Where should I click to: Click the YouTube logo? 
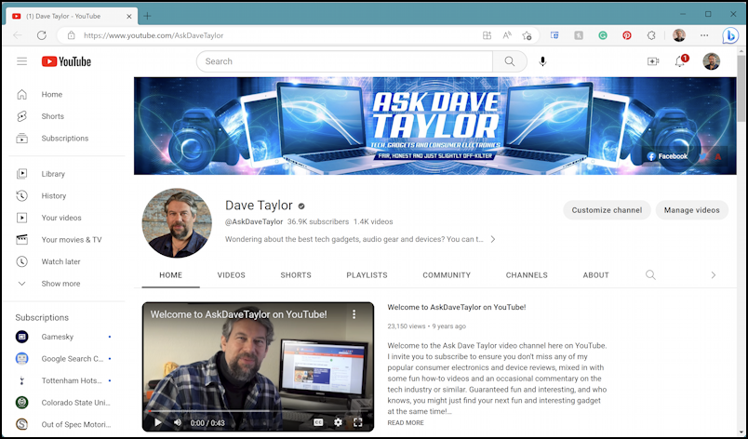click(66, 61)
